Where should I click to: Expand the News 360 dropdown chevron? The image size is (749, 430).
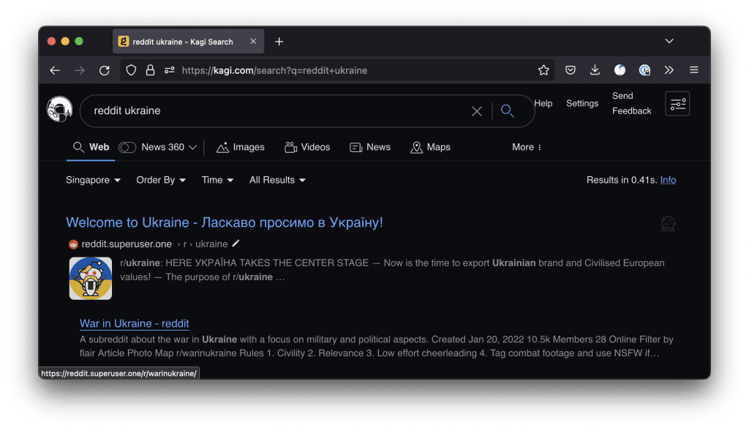[192, 147]
